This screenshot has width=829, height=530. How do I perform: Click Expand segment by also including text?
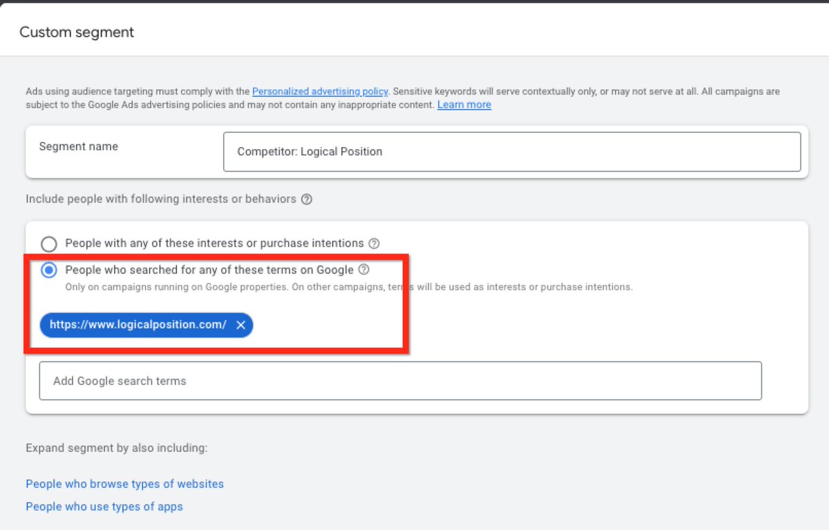point(117,448)
